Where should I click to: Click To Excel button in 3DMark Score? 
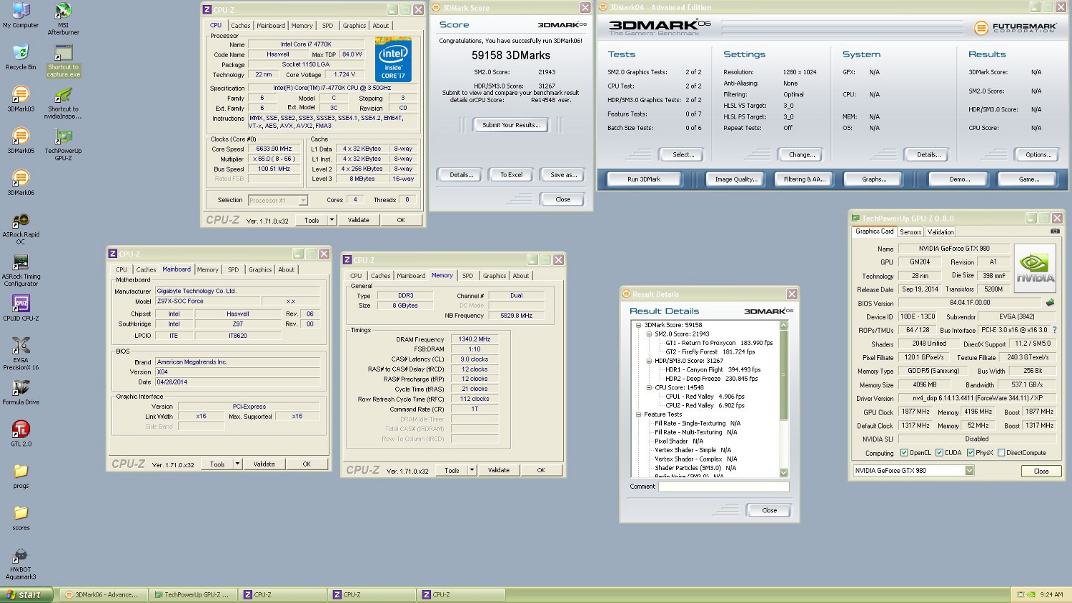coord(511,175)
